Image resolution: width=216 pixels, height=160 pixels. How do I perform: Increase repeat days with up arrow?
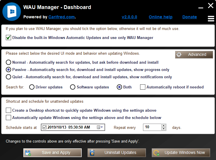click(x=163, y=126)
